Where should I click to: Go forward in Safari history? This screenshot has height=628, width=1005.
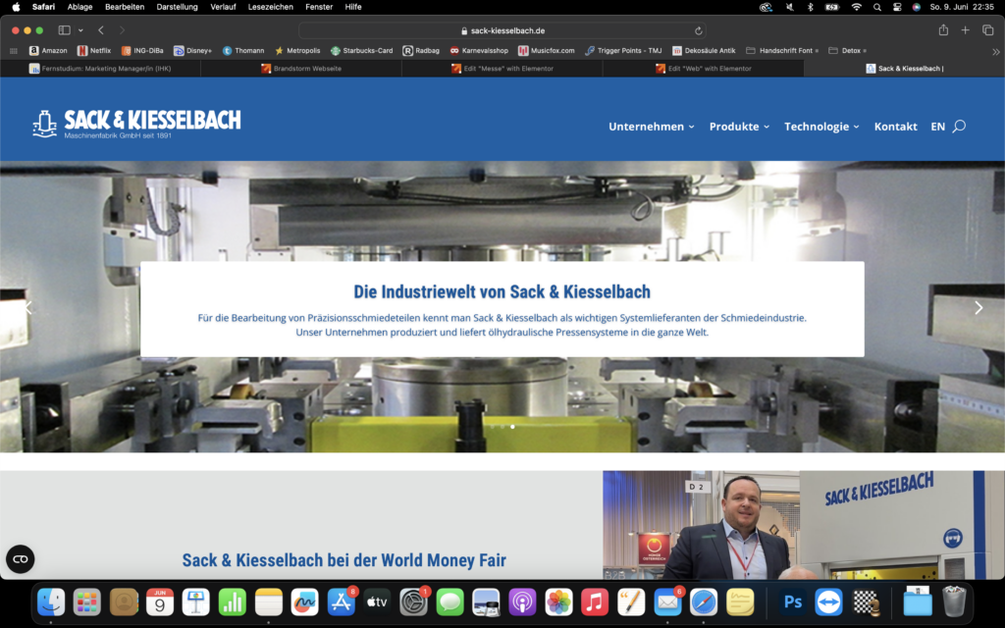(x=122, y=30)
